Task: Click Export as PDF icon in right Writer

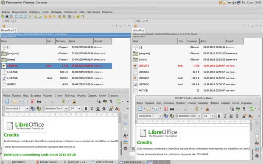Action: (x=166, y=109)
